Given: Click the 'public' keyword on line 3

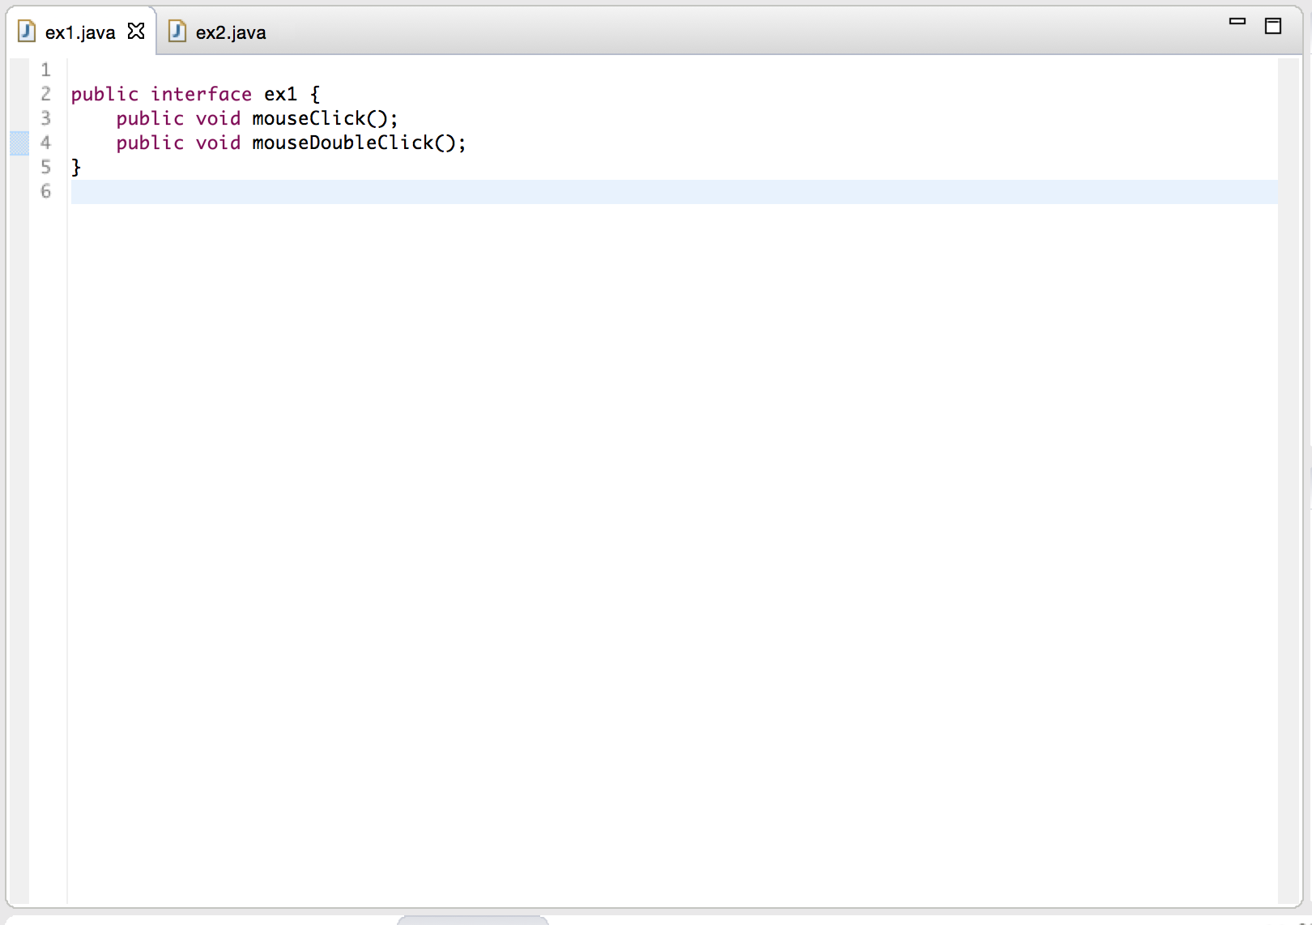Looking at the screenshot, I should [x=151, y=118].
